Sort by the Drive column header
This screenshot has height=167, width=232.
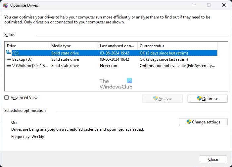click(26, 46)
